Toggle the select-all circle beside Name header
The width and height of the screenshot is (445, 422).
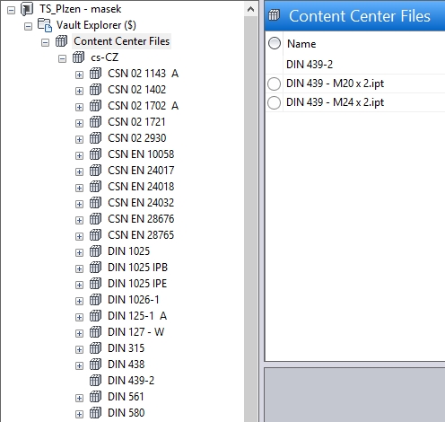coord(275,43)
